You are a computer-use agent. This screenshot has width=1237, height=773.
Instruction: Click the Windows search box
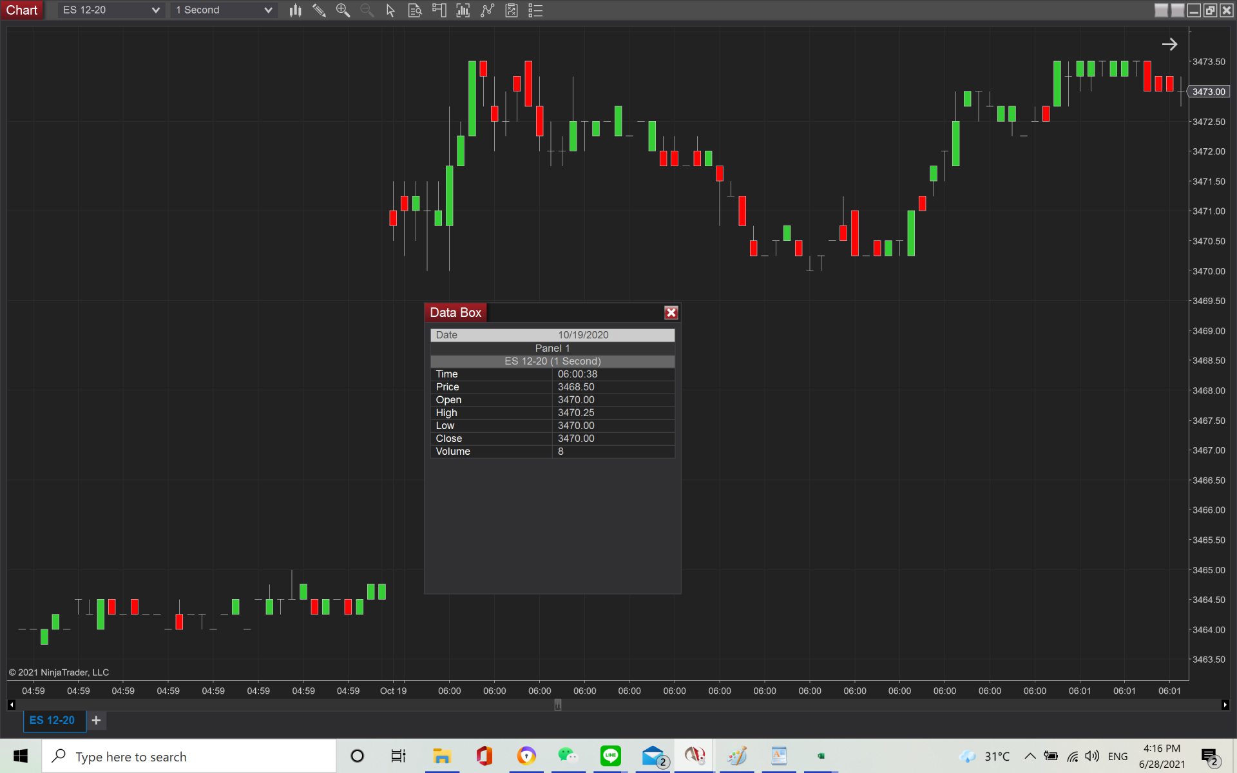coord(189,756)
